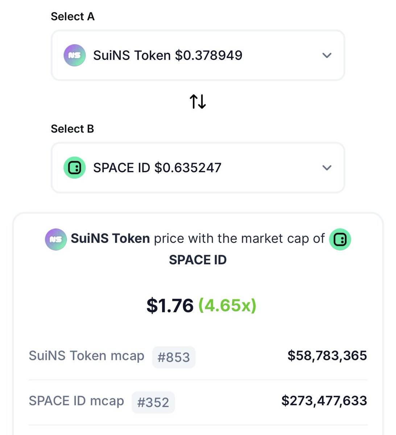Swap tokens A and B with arrows icon

[198, 101]
